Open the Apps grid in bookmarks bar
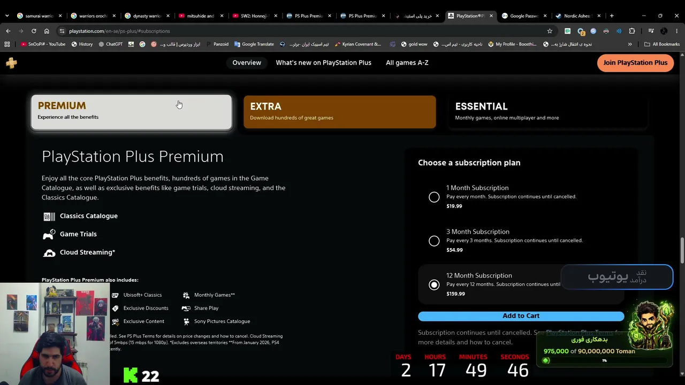This screenshot has height=385, width=685. coord(7,44)
